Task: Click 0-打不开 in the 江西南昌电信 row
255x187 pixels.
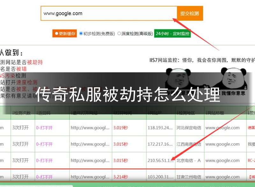Action: tap(44, 144)
